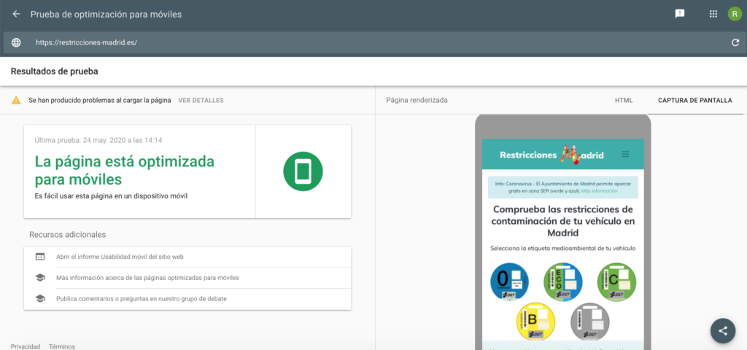Click 'Es fácil usar esta página' text

point(111,195)
